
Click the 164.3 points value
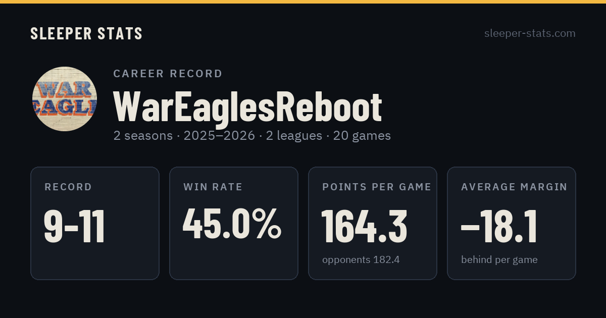pos(365,226)
